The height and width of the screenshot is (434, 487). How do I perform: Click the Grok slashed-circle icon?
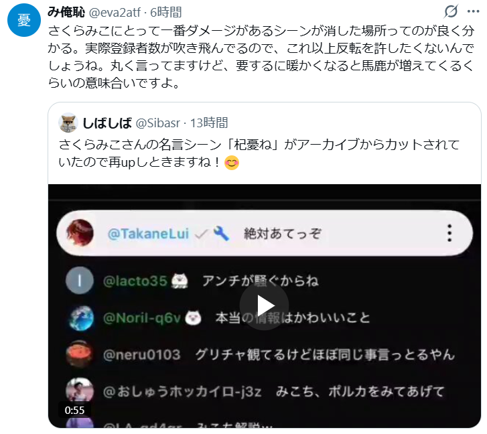coord(451,11)
